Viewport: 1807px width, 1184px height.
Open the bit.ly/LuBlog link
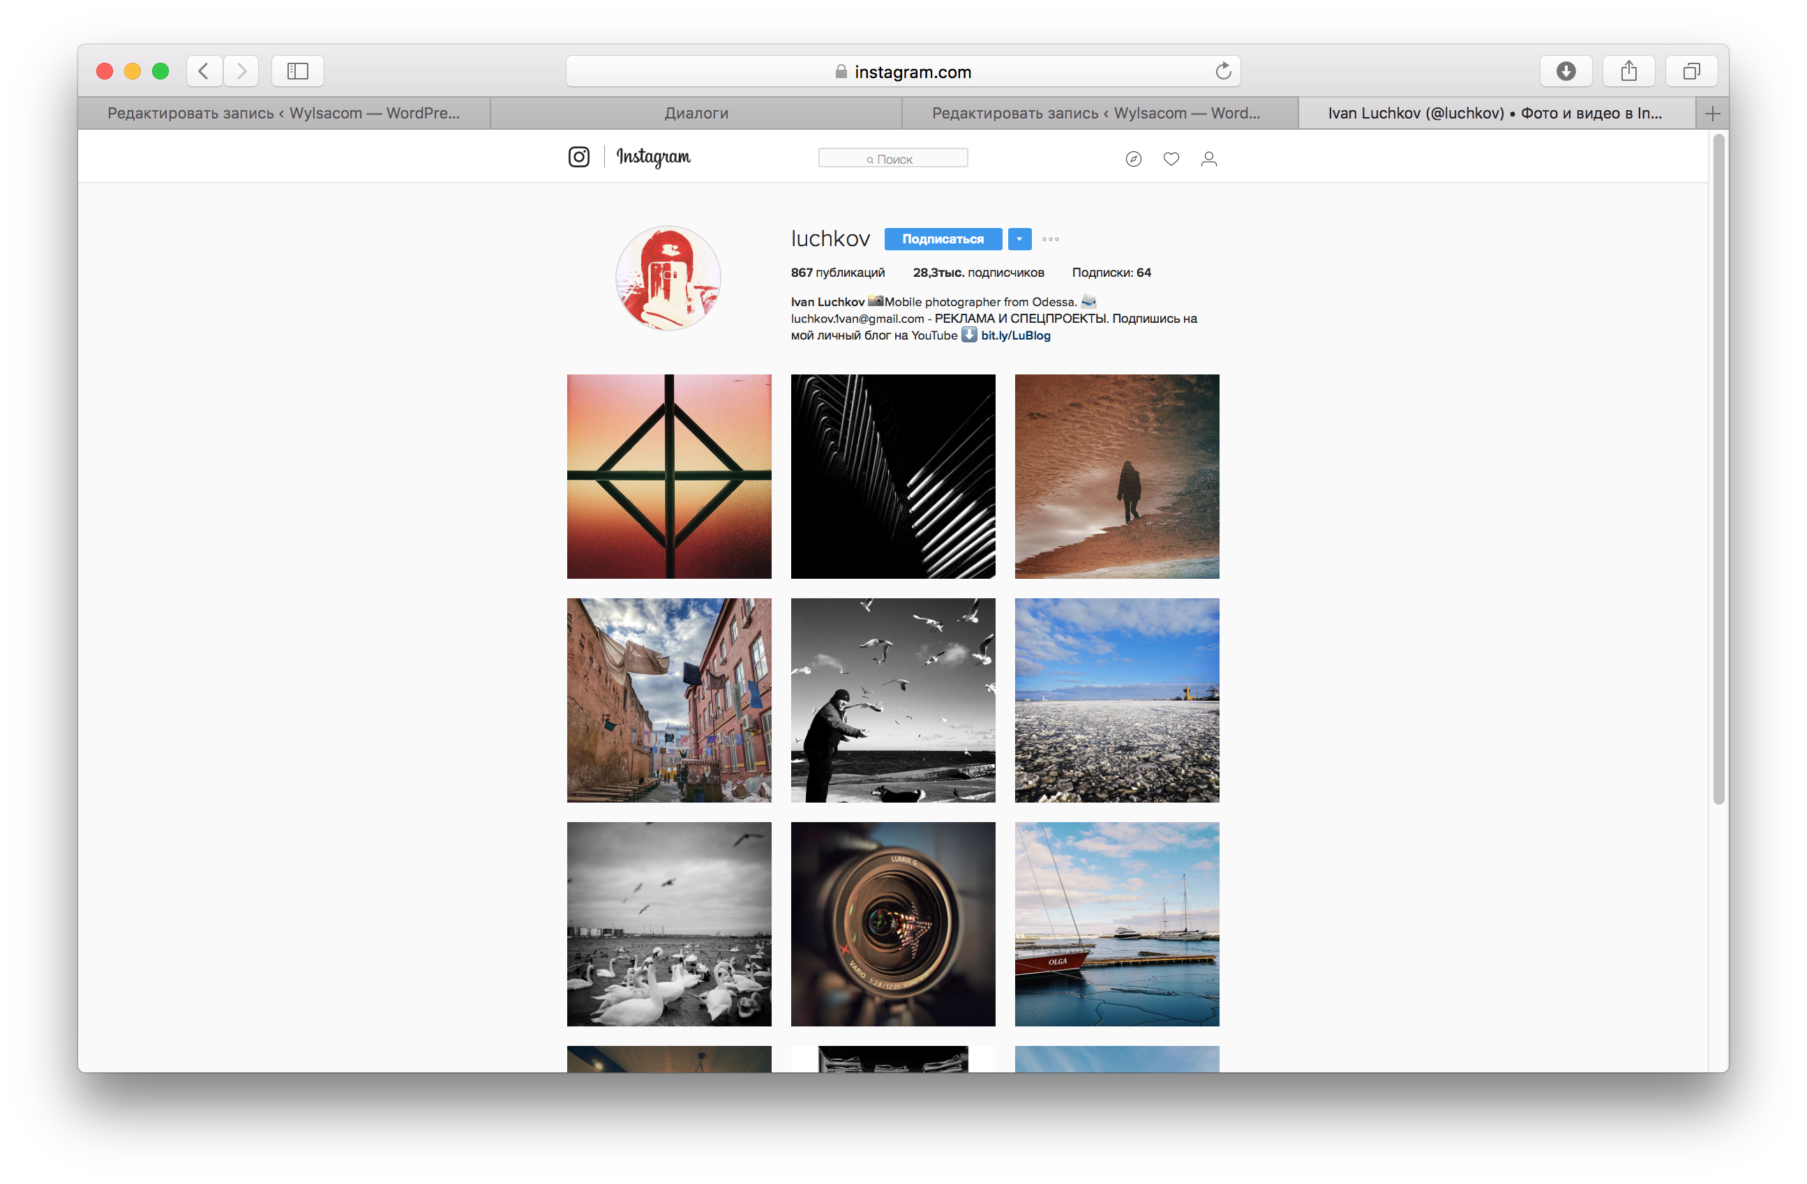coord(1016,335)
